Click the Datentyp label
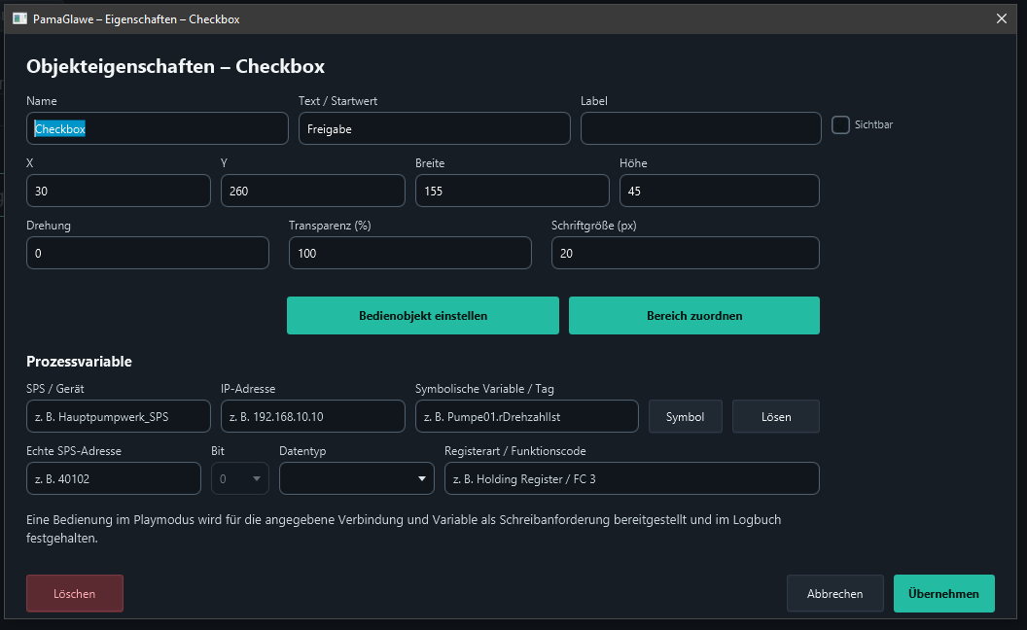The width and height of the screenshot is (1027, 630). tap(302, 451)
